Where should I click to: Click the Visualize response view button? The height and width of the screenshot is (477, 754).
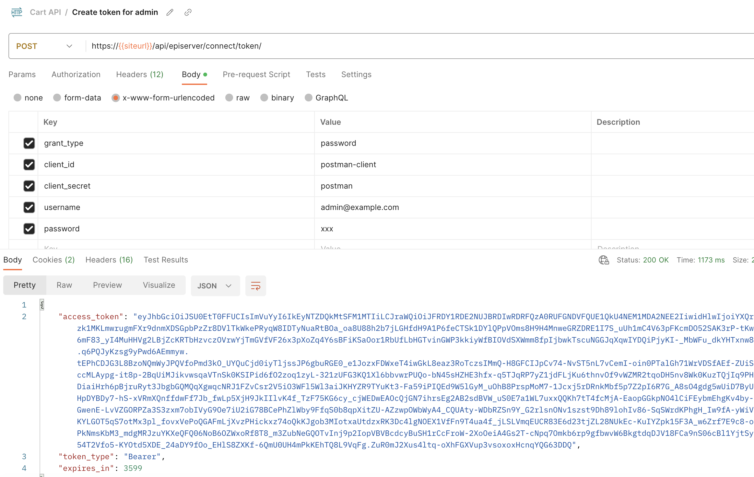(159, 285)
